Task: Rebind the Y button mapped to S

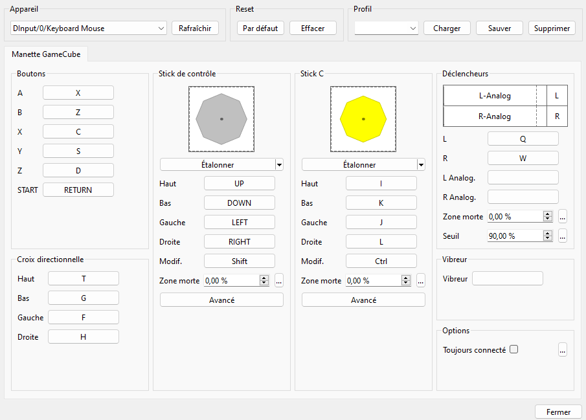Action: coord(78,151)
